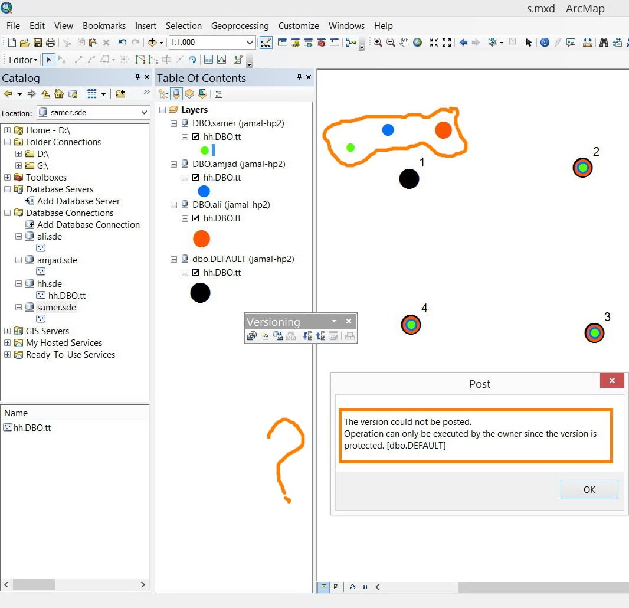Select the Select Elements black arrow tool
The width and height of the screenshot is (629, 608).
click(529, 42)
